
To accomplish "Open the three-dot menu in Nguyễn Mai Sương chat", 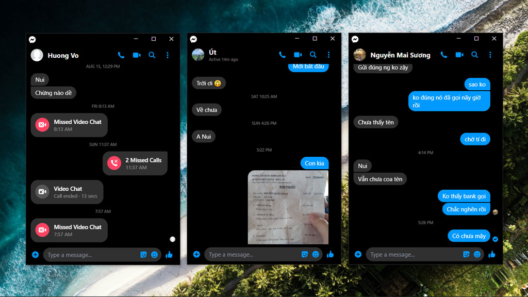I will [x=490, y=55].
